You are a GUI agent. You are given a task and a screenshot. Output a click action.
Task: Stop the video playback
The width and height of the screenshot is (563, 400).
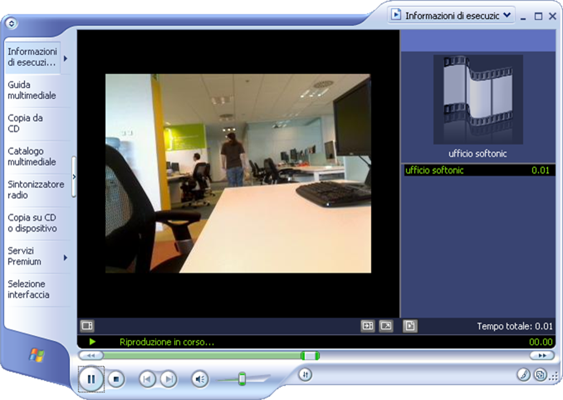coord(116,379)
